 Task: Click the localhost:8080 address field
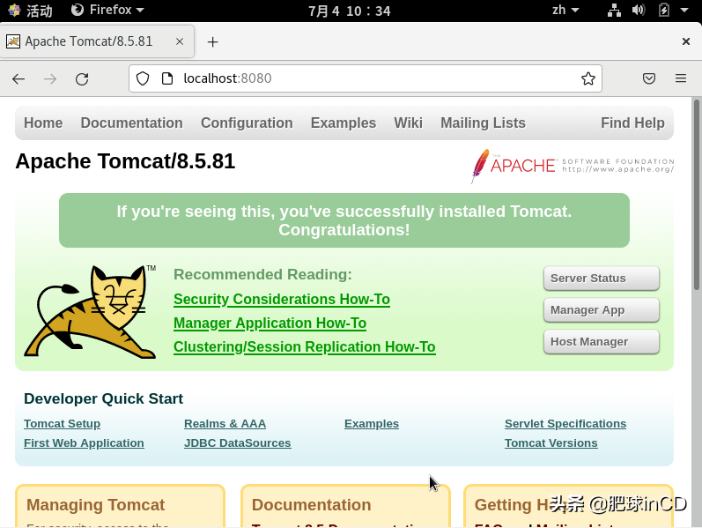(366, 78)
